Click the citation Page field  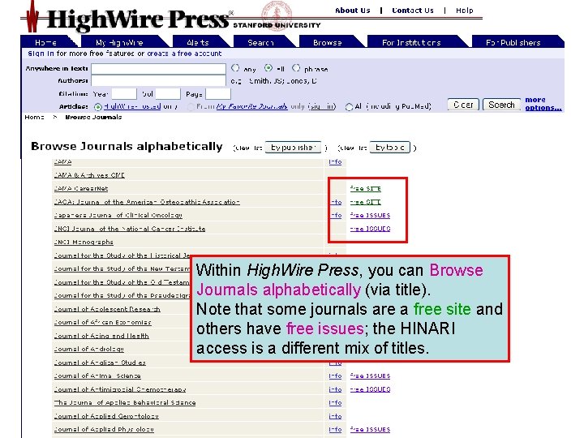tap(218, 94)
